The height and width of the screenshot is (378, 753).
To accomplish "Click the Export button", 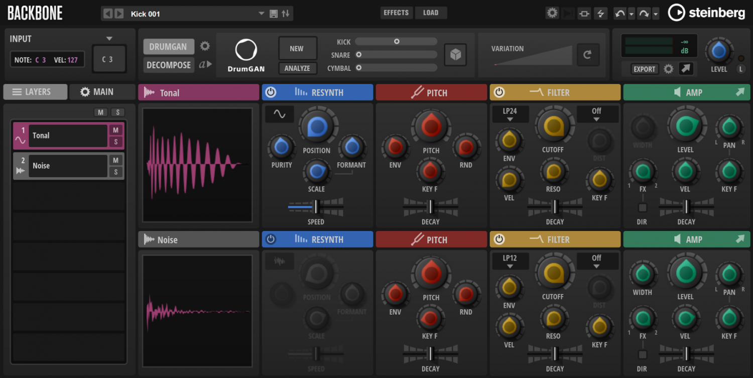I will pyautogui.click(x=644, y=69).
